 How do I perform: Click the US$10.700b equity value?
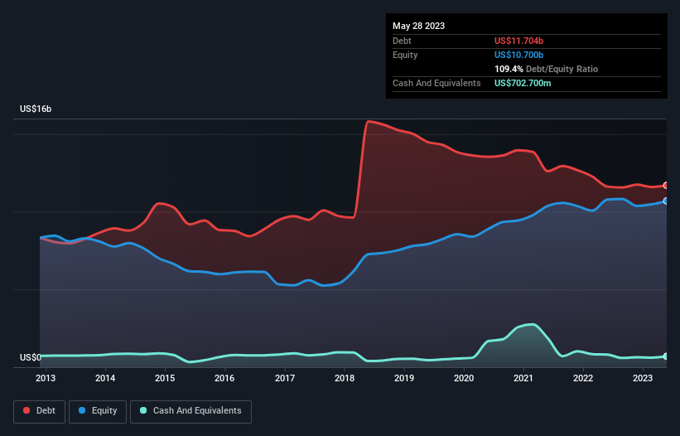[518, 55]
